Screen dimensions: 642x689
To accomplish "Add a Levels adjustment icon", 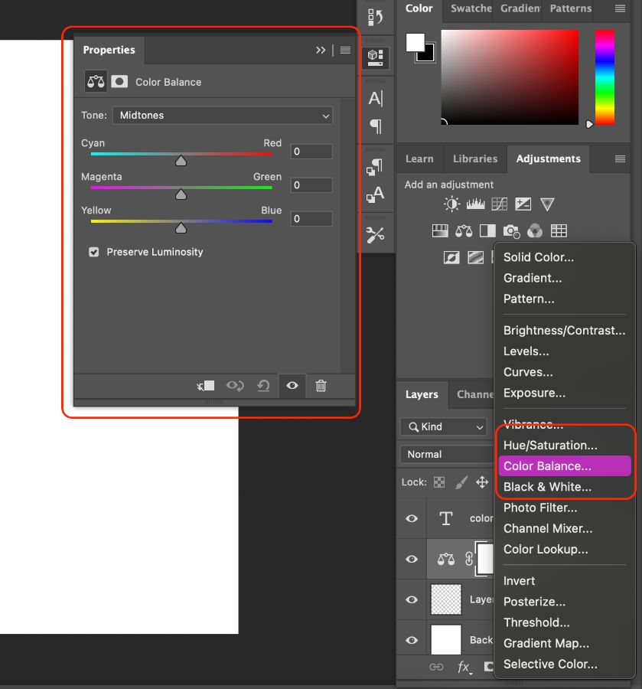I will (476, 204).
